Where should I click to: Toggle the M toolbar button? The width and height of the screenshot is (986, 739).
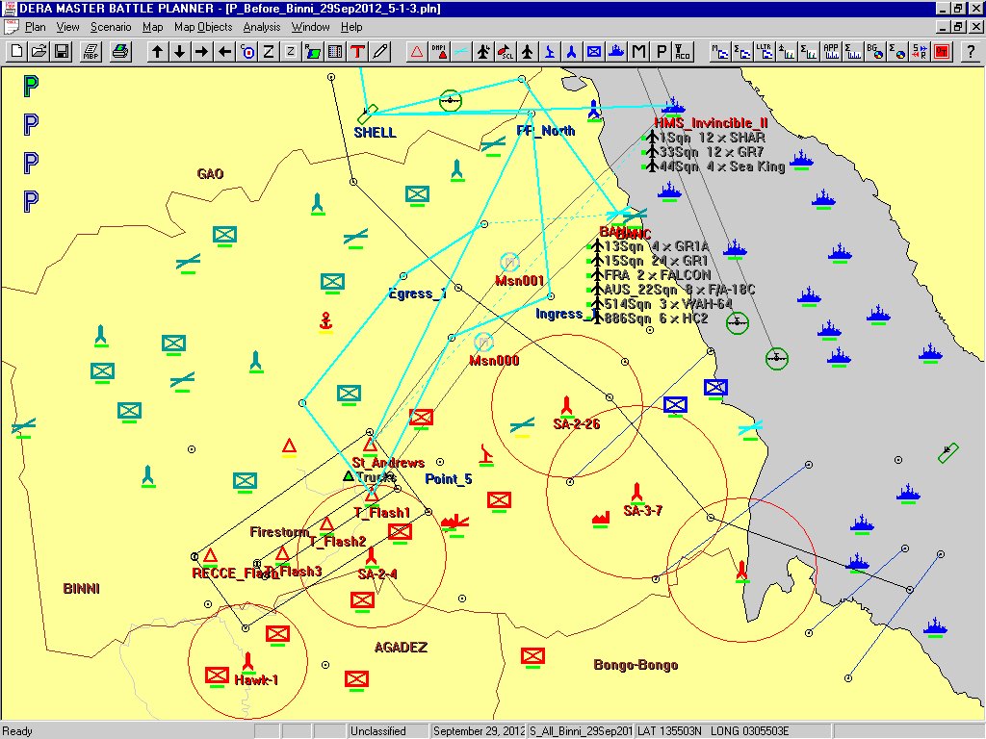(x=638, y=51)
